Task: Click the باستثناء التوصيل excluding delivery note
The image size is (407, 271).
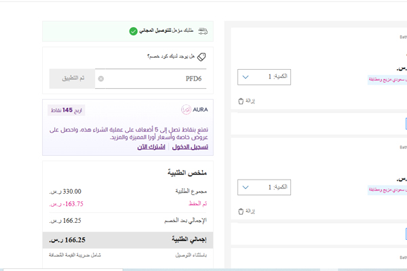Action: (191, 255)
